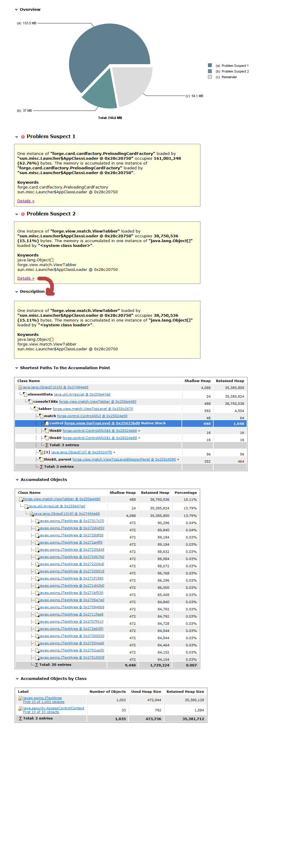Click the error icon beside Problem Suspect 2
Image resolution: width=302 pixels, height=863 pixels.
[x=23, y=214]
